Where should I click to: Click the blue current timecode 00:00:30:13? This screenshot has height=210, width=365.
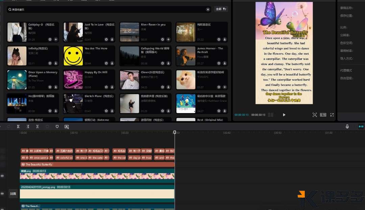[x=241, y=115]
